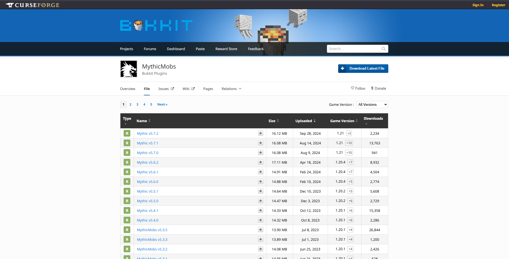
Task: Open the Projects menu
Action: click(x=127, y=49)
